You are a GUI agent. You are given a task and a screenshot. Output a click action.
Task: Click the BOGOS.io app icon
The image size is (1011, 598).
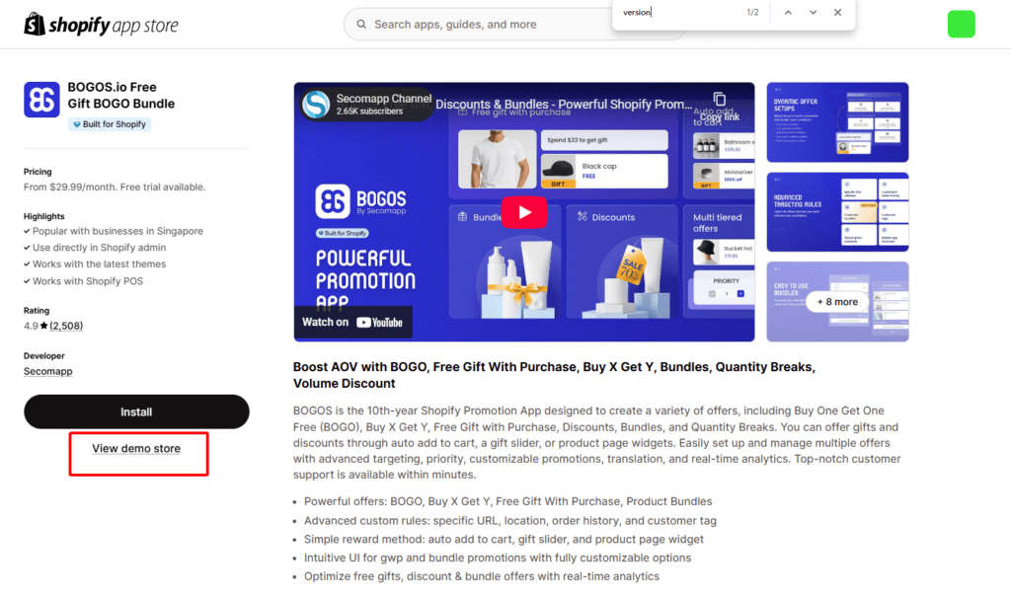[41, 100]
